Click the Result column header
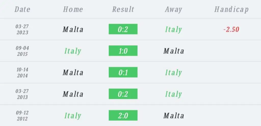Image resolution: width=261 pixels, height=126 pixels. pyautogui.click(x=123, y=9)
